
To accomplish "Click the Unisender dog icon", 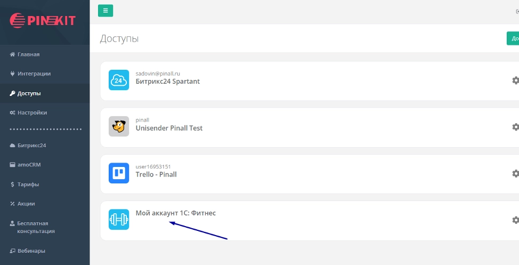I will (x=119, y=126).
